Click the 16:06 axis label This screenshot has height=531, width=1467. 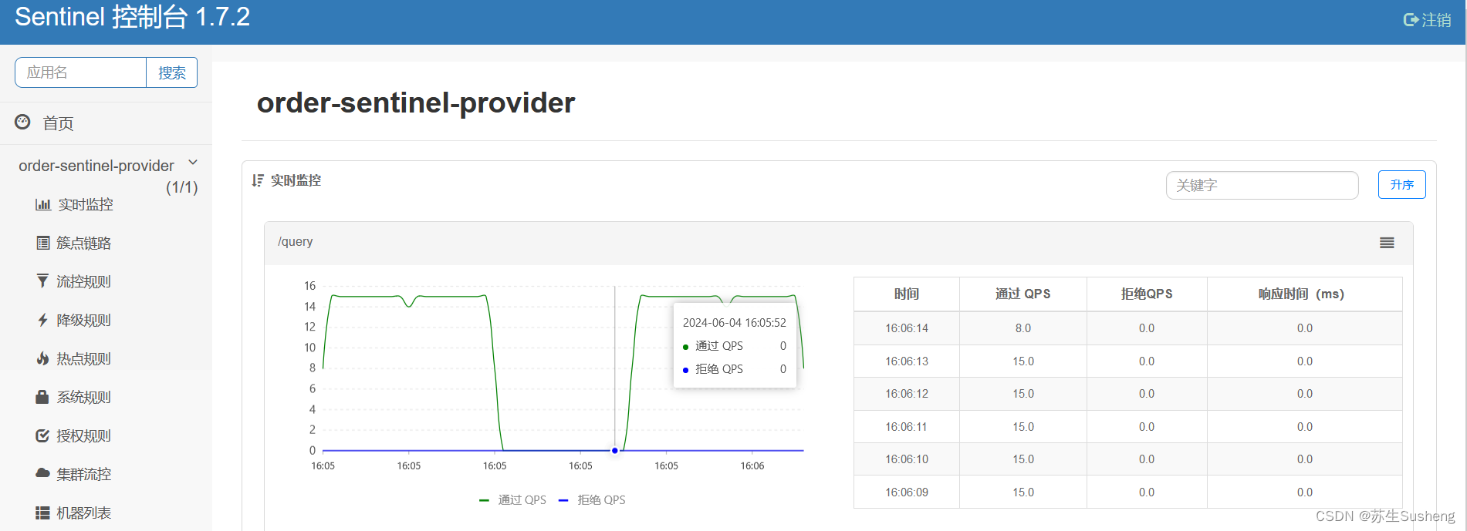752,466
